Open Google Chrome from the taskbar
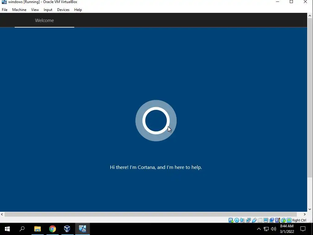Viewport: 313px width, 235px height. click(53, 229)
